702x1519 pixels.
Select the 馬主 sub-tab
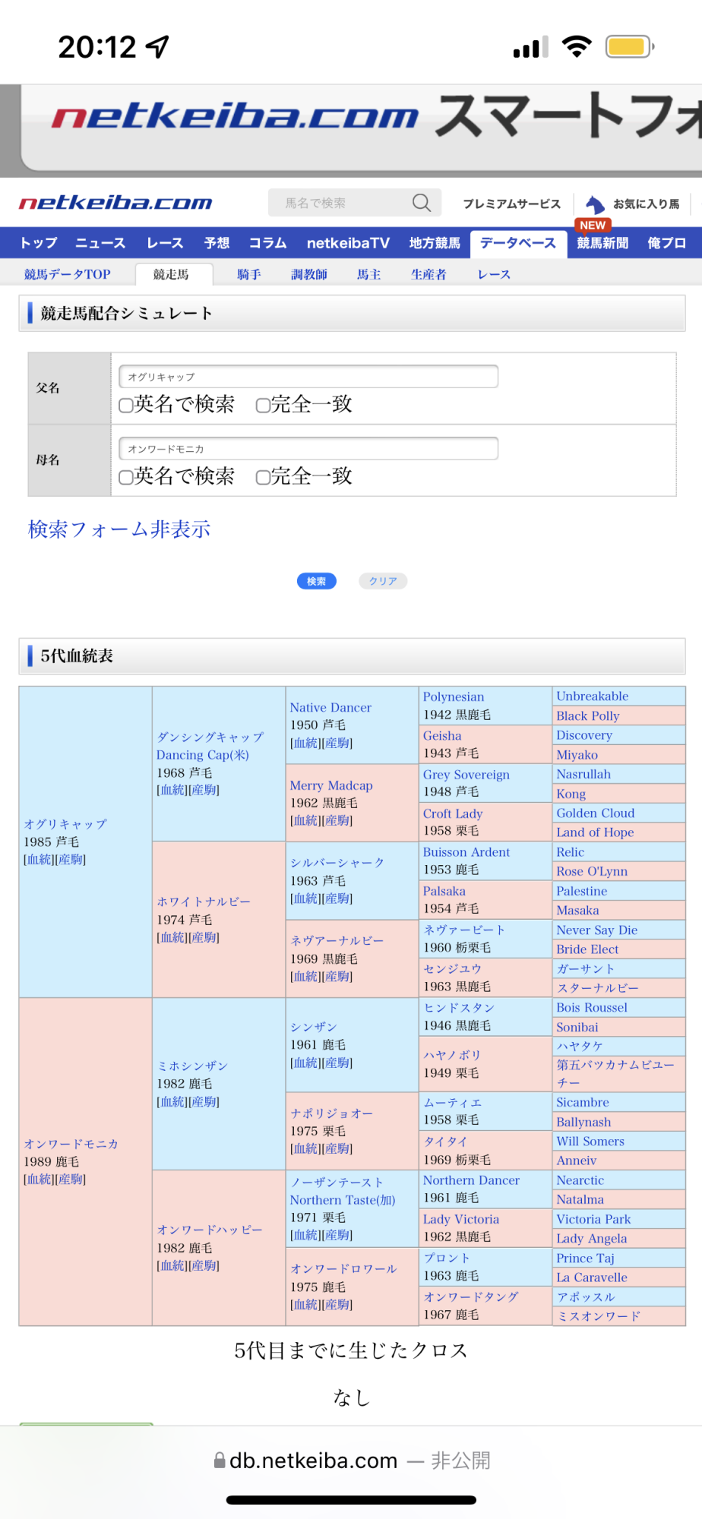368,274
